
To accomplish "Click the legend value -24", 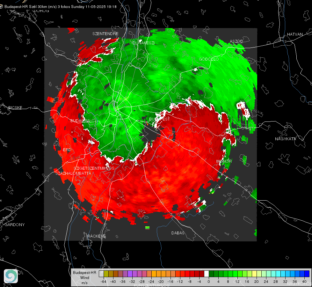I will 151,282.
